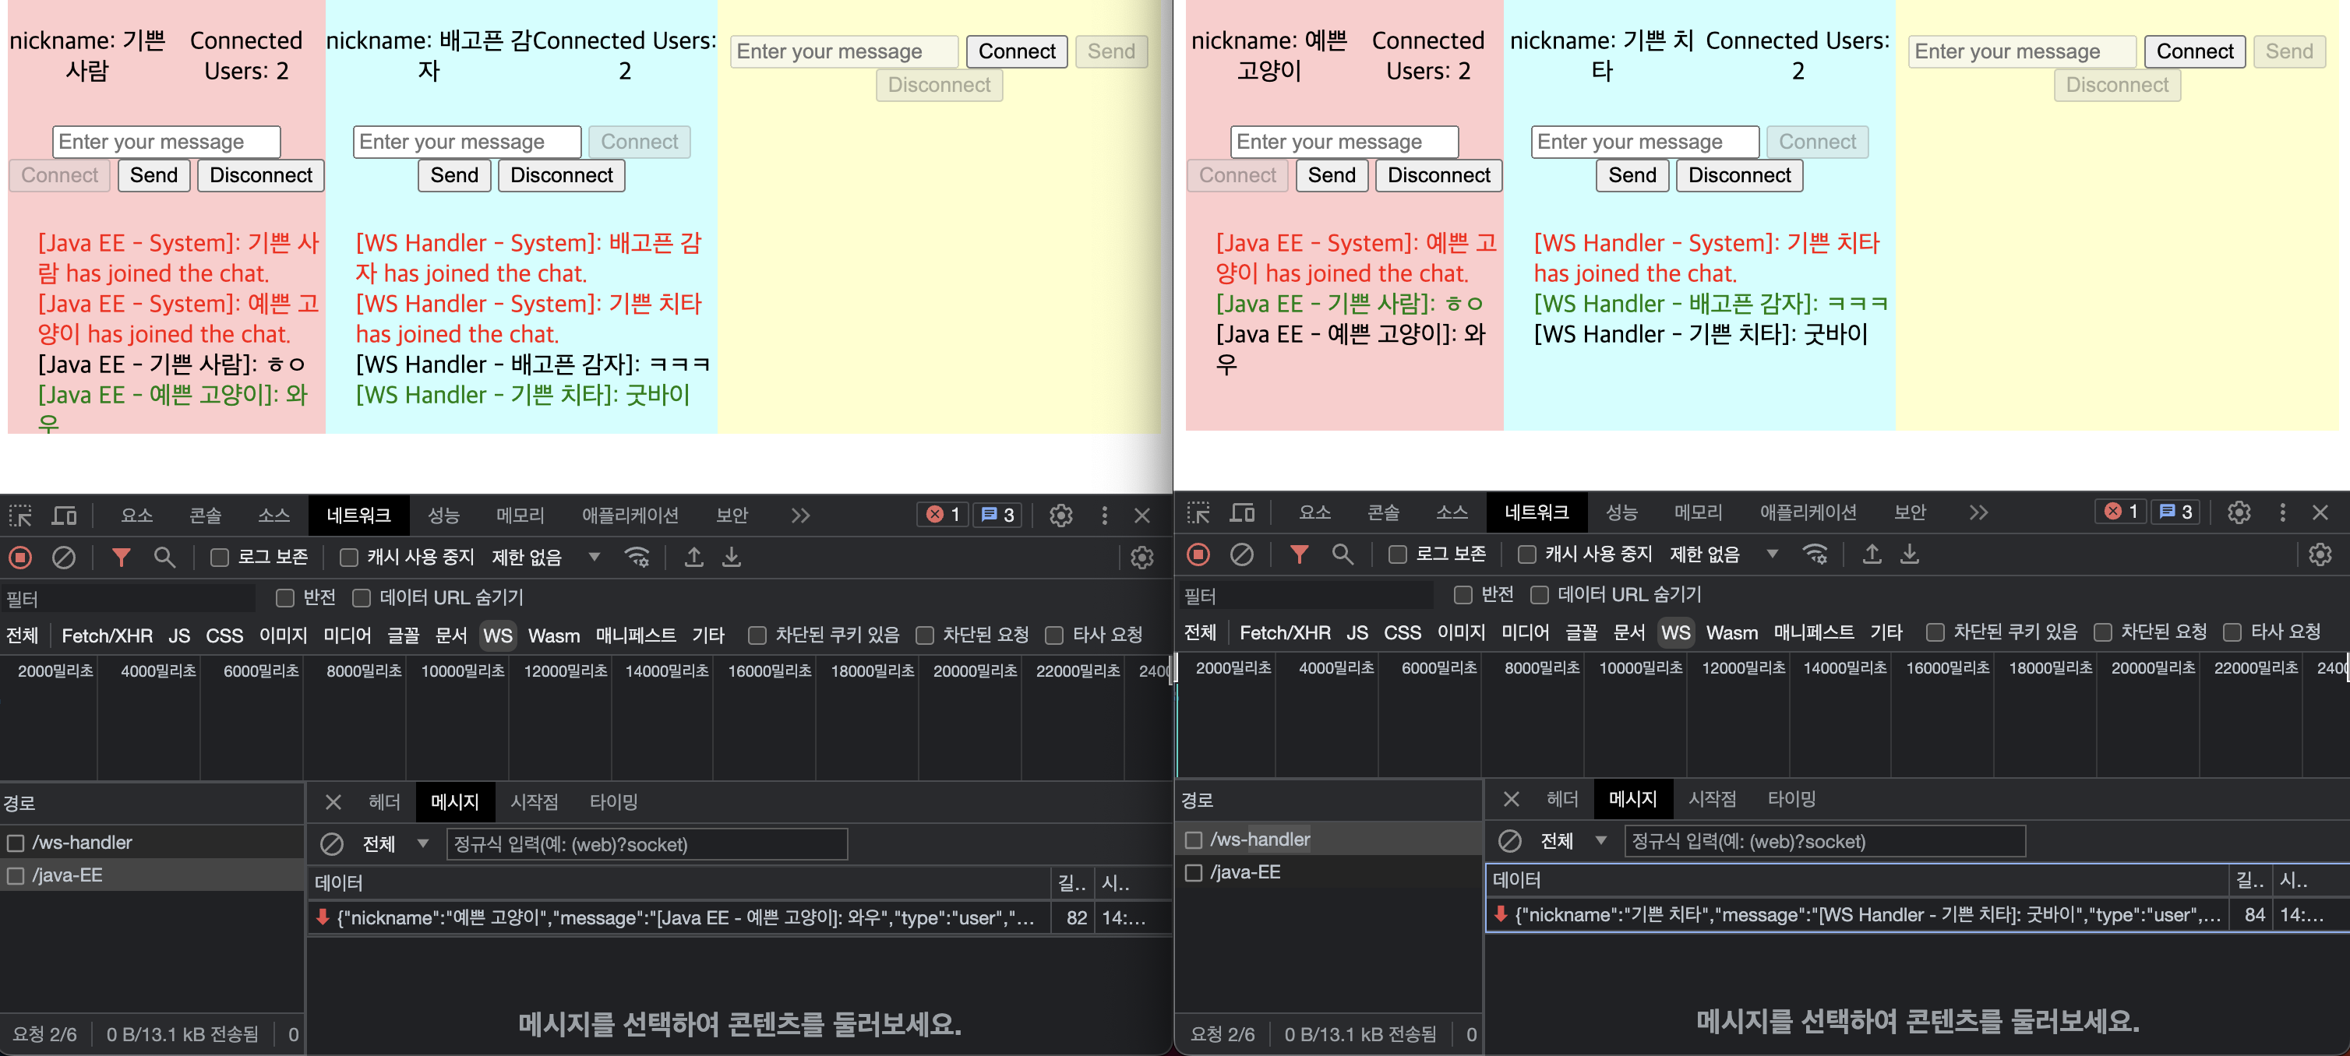
Task: Expand more tabs chevron in right DevTools
Action: click(1978, 512)
